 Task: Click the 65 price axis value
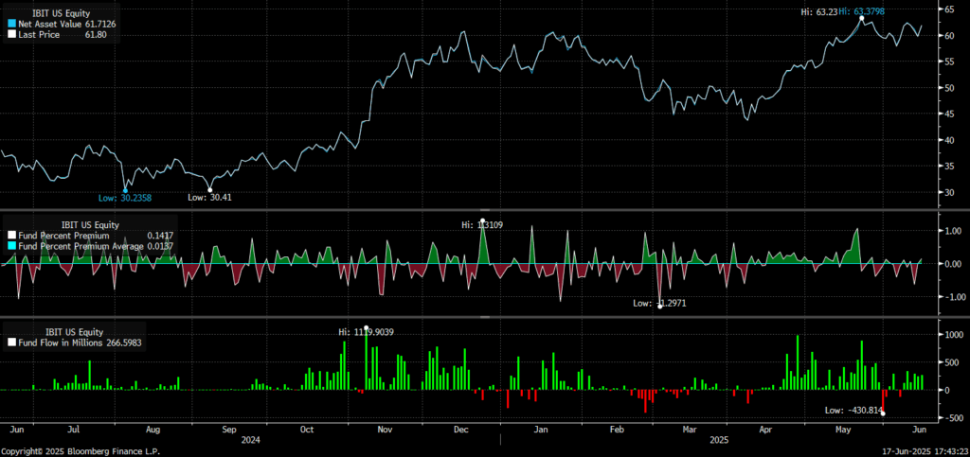click(x=949, y=9)
